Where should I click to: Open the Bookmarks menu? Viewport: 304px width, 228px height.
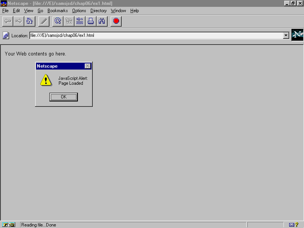tap(57, 11)
